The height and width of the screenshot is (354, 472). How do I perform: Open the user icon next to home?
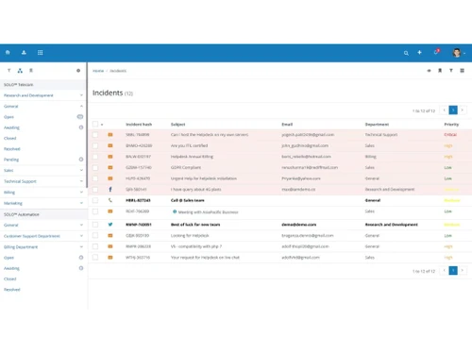24,52
